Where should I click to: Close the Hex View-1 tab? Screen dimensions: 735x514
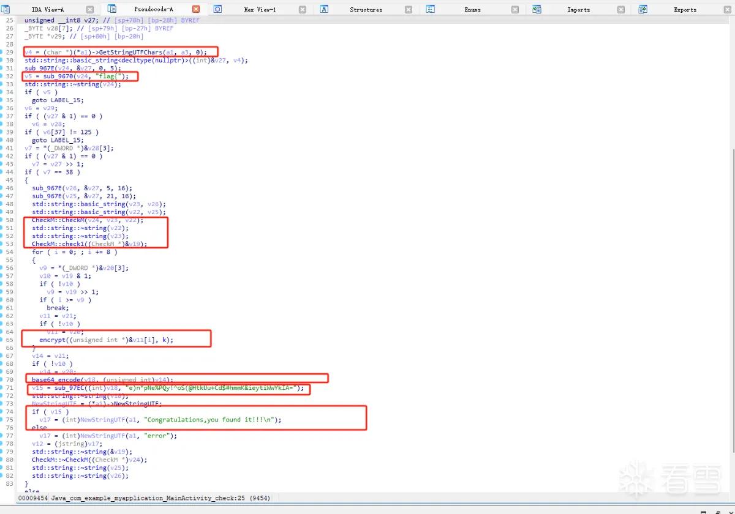click(303, 10)
